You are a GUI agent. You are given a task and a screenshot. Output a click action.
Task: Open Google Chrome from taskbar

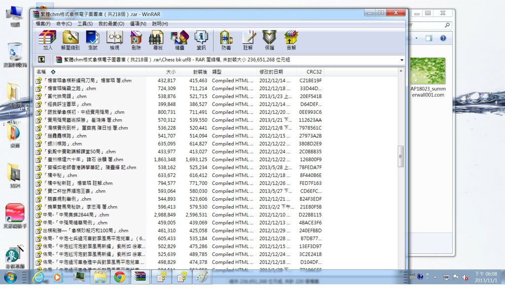(119, 277)
